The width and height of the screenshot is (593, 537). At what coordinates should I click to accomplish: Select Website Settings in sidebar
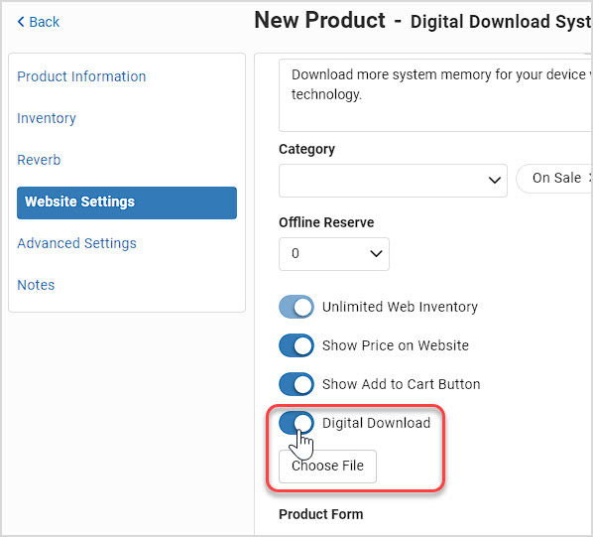click(127, 202)
